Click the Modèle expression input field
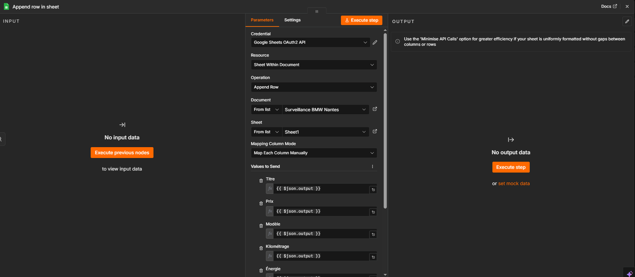 point(321,233)
